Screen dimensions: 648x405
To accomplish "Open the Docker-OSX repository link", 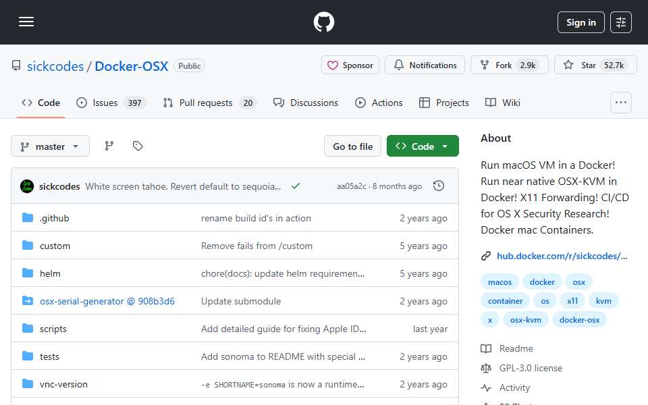I will (132, 66).
